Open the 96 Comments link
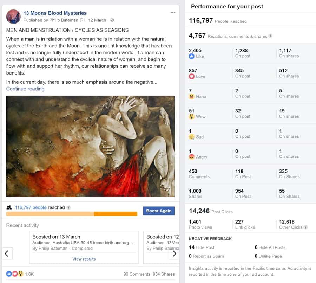Screen dimensions: 316x283 coord(137,274)
